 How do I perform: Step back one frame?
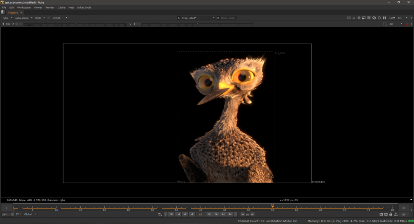pos(185,214)
